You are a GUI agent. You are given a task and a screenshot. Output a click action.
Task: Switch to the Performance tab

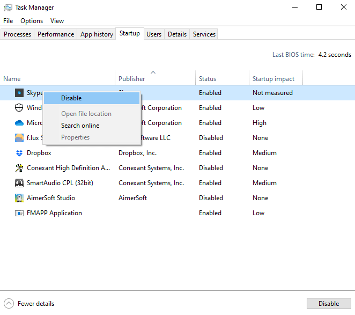coord(56,34)
